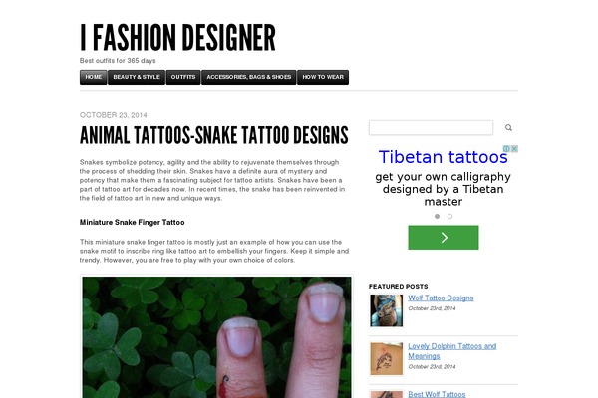Open Lovely Dolphin Tattoos and Meanings link

point(451,351)
